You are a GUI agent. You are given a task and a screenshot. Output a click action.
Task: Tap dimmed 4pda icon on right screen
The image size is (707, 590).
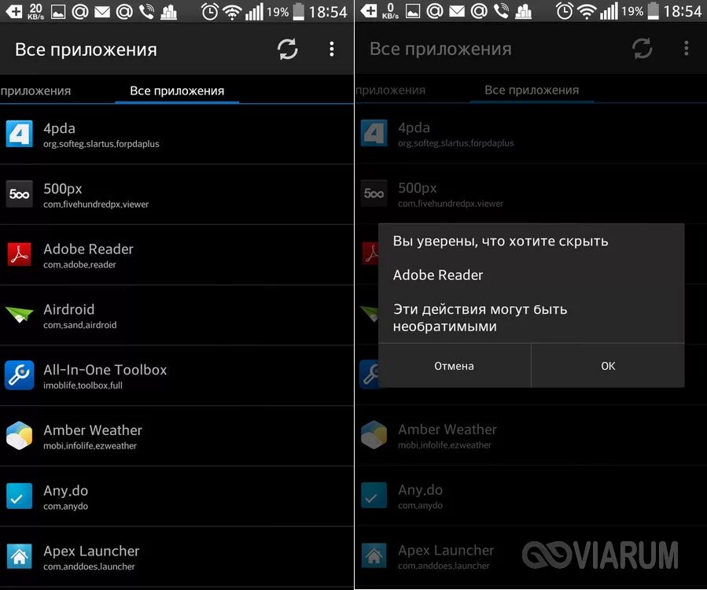(374, 133)
